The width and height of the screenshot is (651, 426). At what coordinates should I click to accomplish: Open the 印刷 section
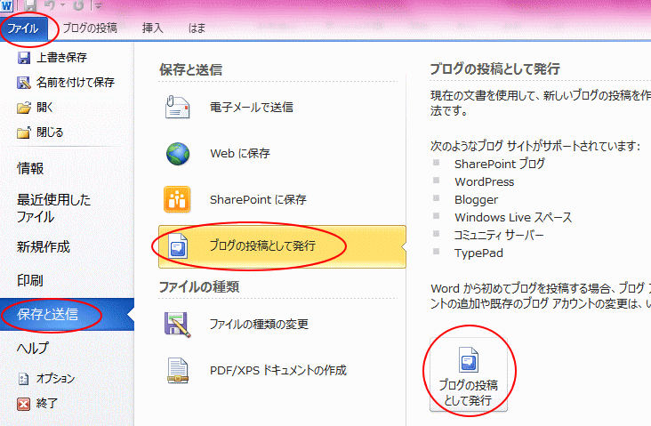click(30, 281)
